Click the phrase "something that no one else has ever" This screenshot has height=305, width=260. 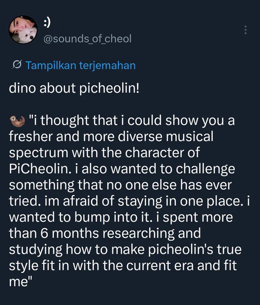coord(121,185)
